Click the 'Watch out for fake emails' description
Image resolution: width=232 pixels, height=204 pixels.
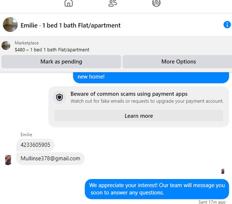tap(147, 101)
